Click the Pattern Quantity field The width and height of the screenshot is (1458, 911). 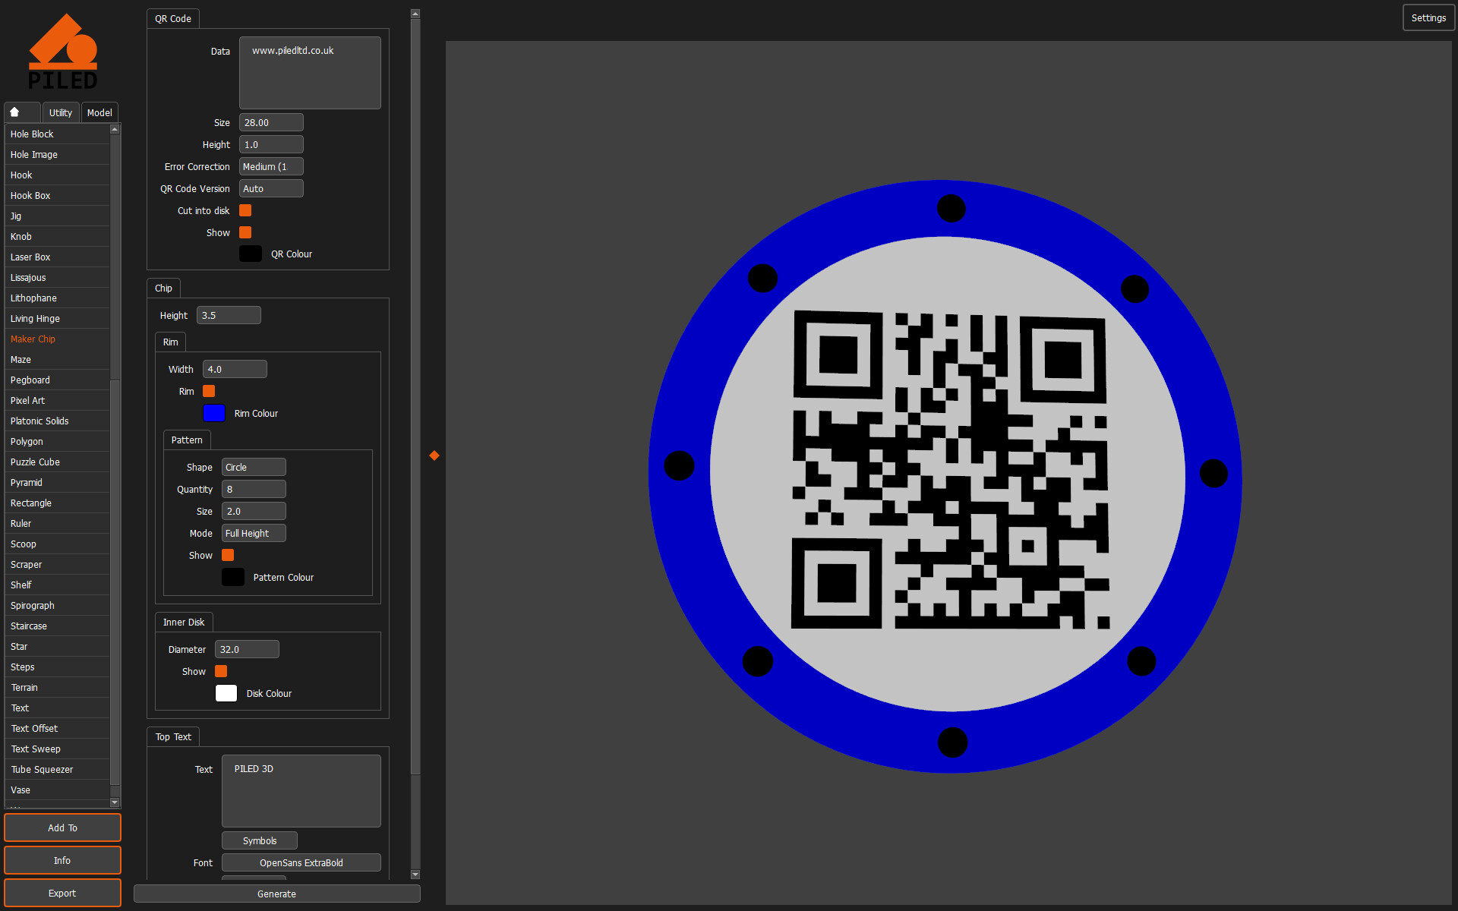pos(254,489)
